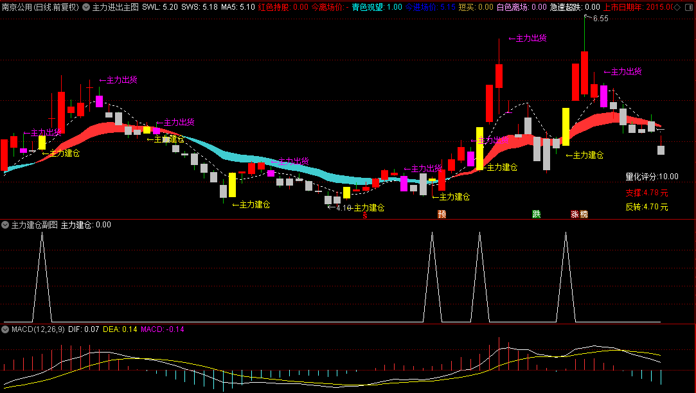Viewport: 696px width, 393px height.
Task: Click the 主力建仓副图 panel title
Action: pyautogui.click(x=34, y=225)
